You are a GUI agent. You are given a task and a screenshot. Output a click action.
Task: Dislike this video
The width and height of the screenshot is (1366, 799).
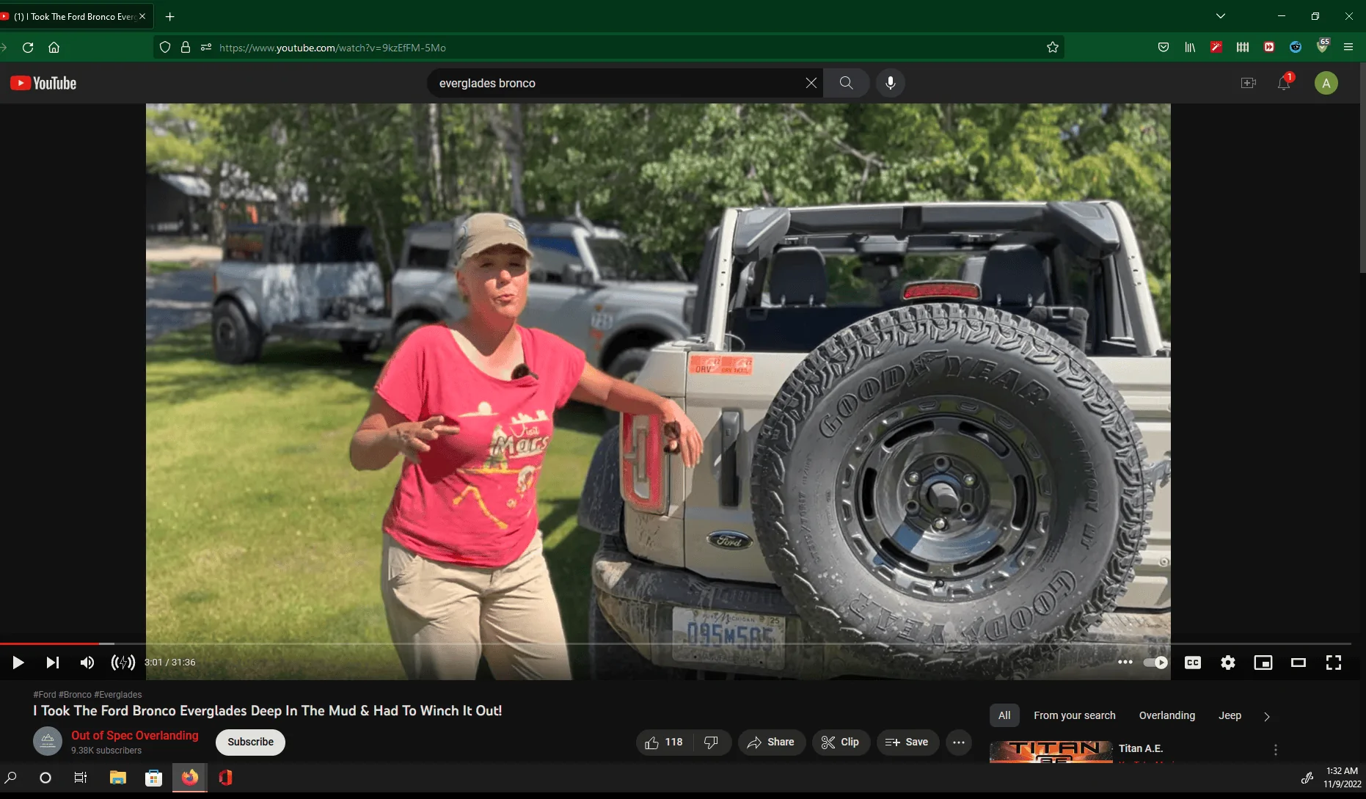coord(712,743)
